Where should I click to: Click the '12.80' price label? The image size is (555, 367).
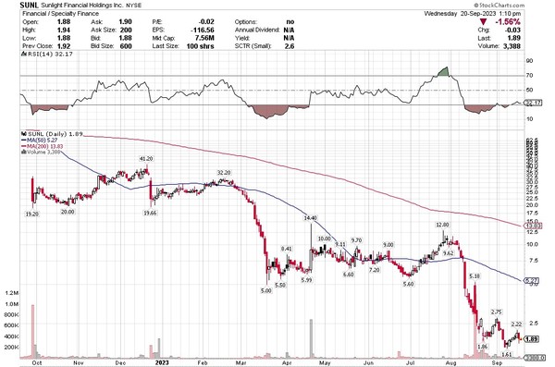tap(442, 225)
